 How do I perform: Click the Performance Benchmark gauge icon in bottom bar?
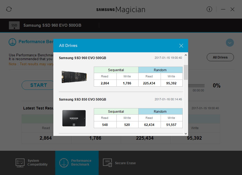64,163
